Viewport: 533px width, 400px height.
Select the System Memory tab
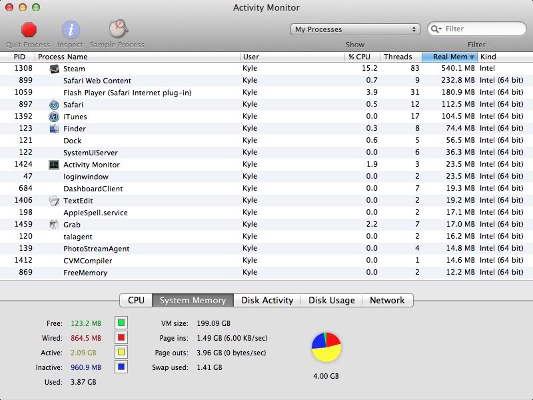(x=193, y=301)
